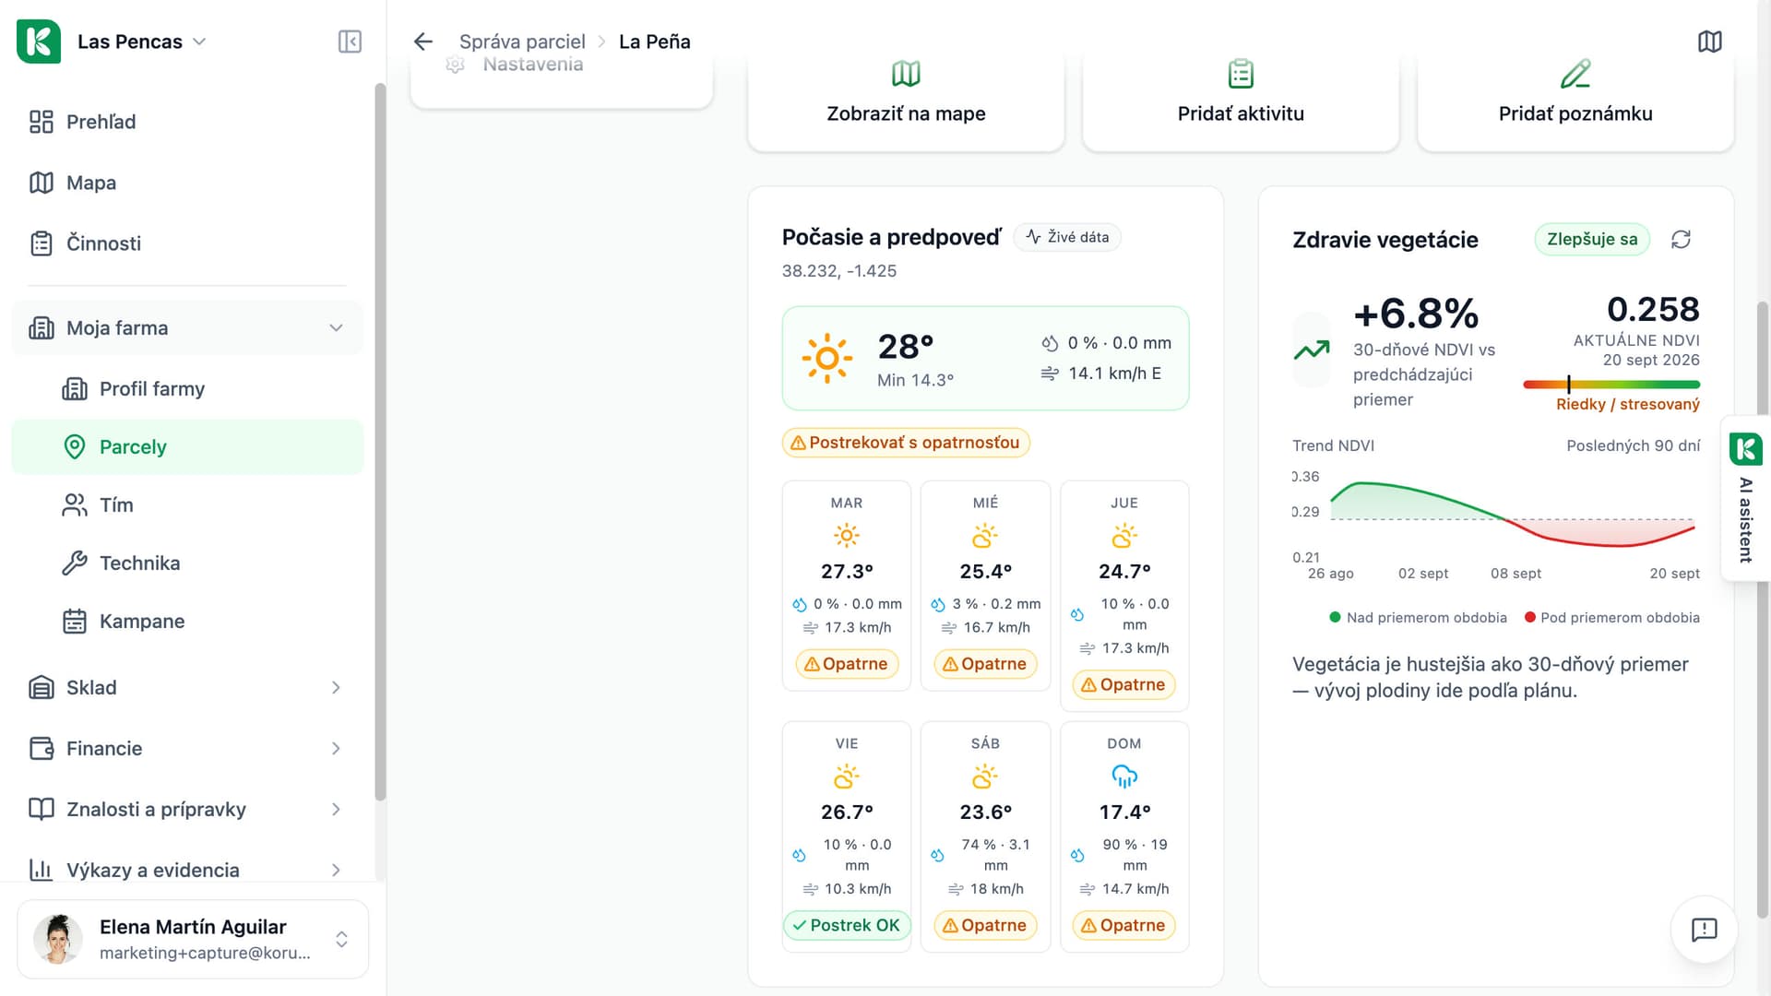Collapse the Moja farma group
The width and height of the screenshot is (1771, 996).
click(x=187, y=328)
